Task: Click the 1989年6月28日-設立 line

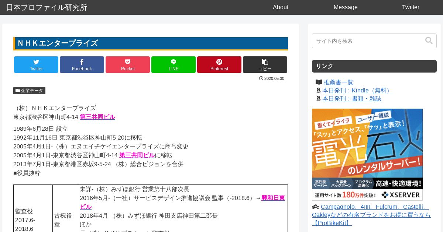Action: tap(41, 129)
